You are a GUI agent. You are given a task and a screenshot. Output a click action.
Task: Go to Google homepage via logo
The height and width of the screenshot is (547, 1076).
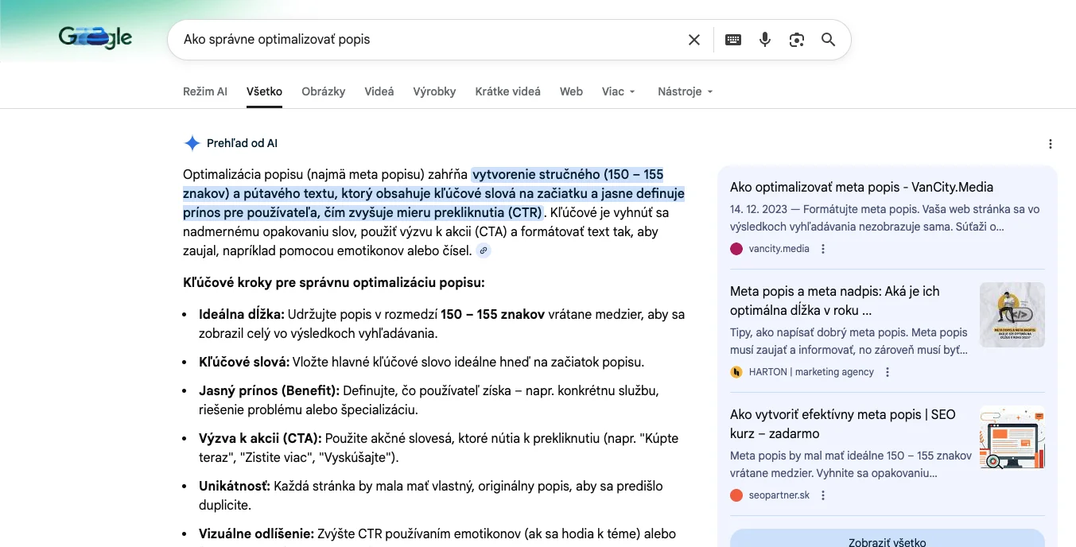pyautogui.click(x=95, y=37)
